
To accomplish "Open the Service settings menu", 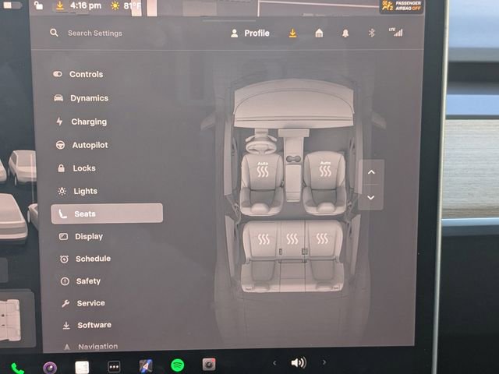I will click(x=83, y=303).
